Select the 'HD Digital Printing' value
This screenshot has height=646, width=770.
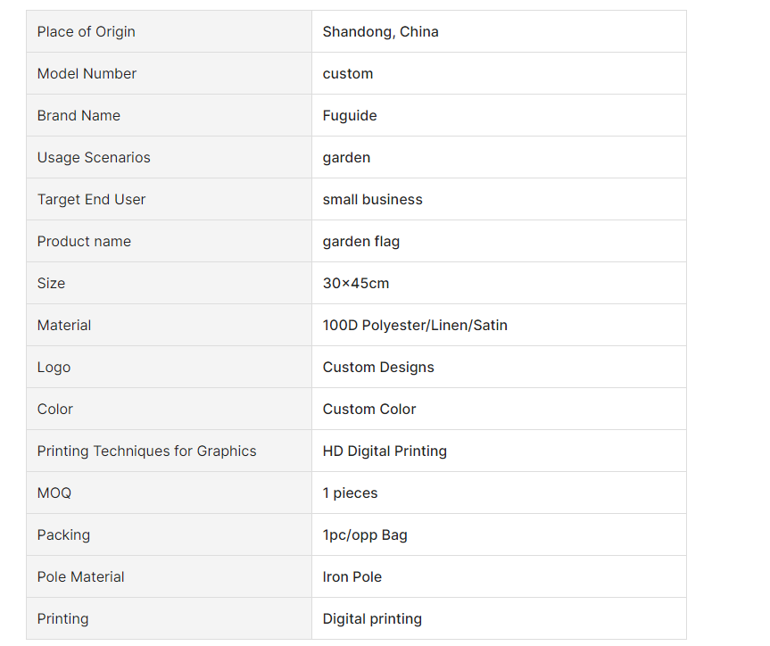(x=385, y=451)
